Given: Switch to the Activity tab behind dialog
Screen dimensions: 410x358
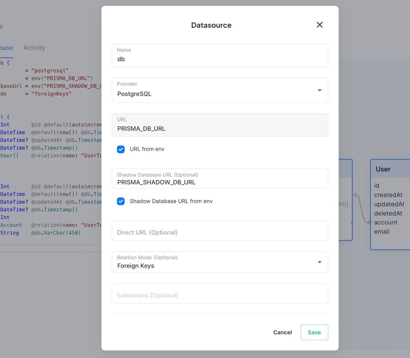Looking at the screenshot, I should tap(34, 48).
